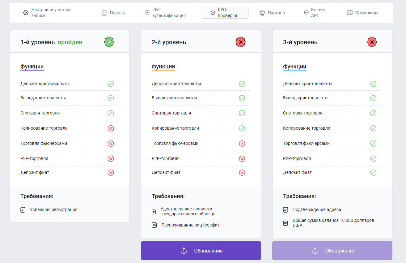Click level 2 P2P-торговля red cross
The width and height of the screenshot is (406, 263).
[242, 159]
